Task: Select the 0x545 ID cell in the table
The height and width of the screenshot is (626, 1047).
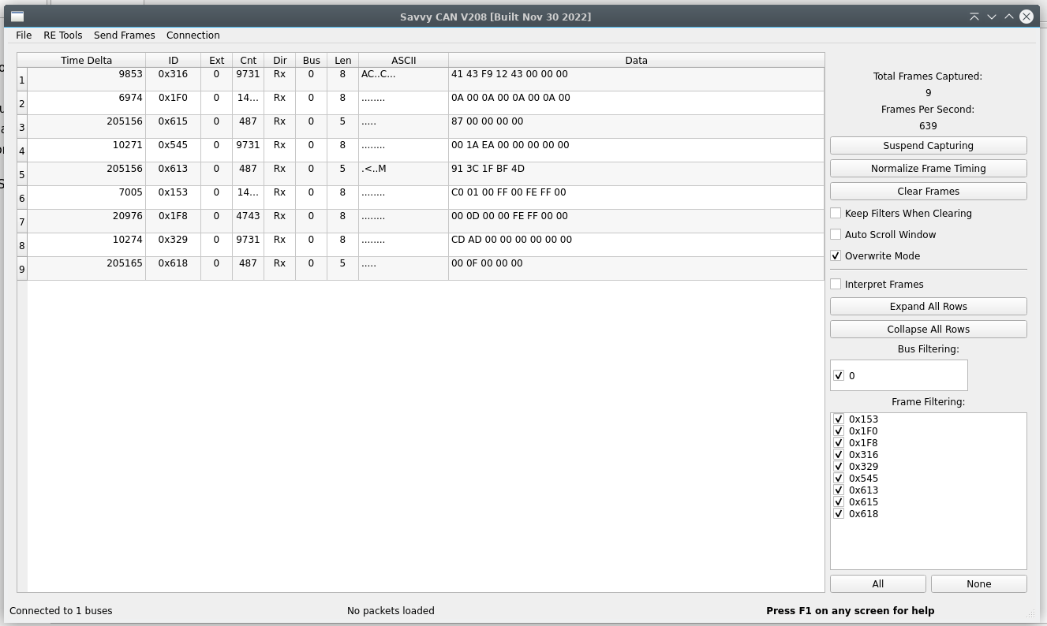Action: (173, 151)
